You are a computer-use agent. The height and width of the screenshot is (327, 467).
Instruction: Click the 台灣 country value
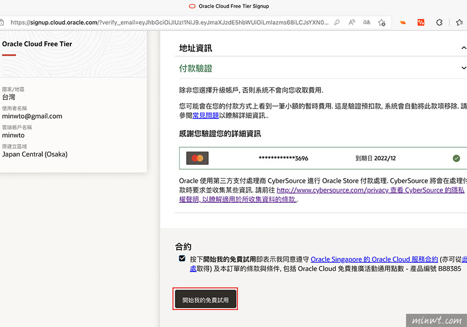[x=8, y=97]
